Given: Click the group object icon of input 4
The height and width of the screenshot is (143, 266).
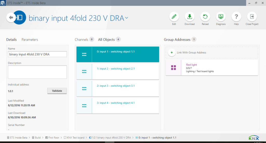Looking at the screenshot, I should coord(84,106).
